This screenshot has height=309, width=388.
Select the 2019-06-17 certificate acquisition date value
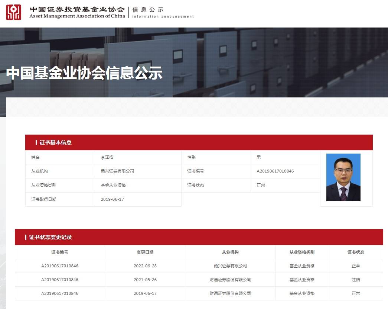pos(112,199)
